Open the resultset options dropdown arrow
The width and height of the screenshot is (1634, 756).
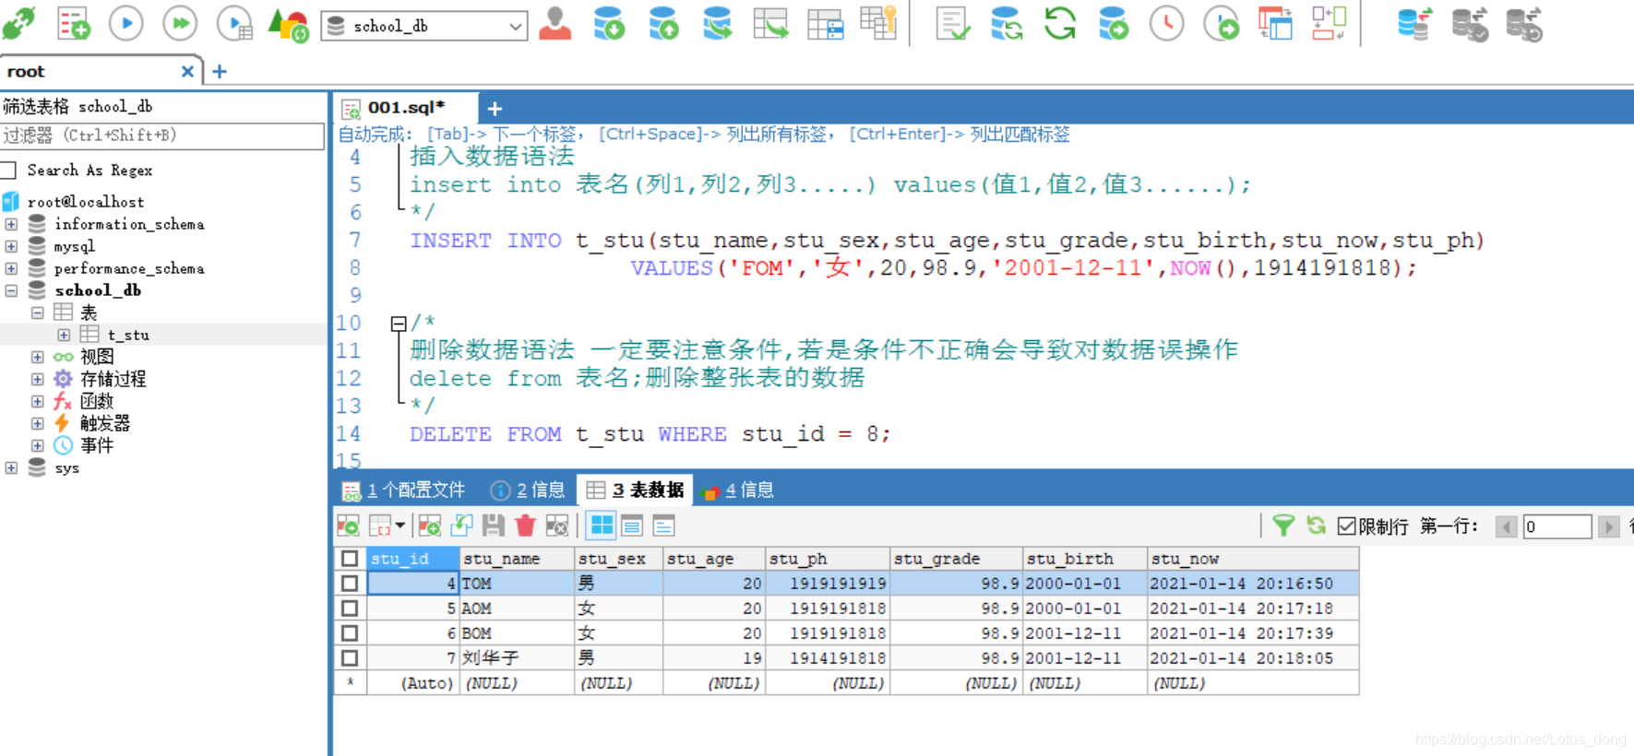(x=400, y=526)
